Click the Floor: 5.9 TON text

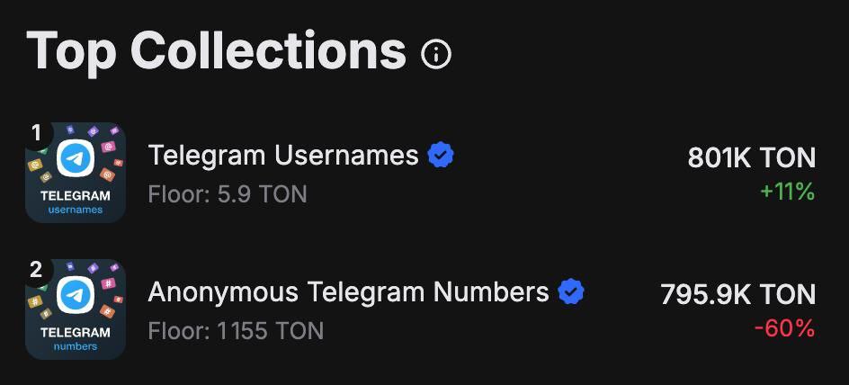click(228, 193)
